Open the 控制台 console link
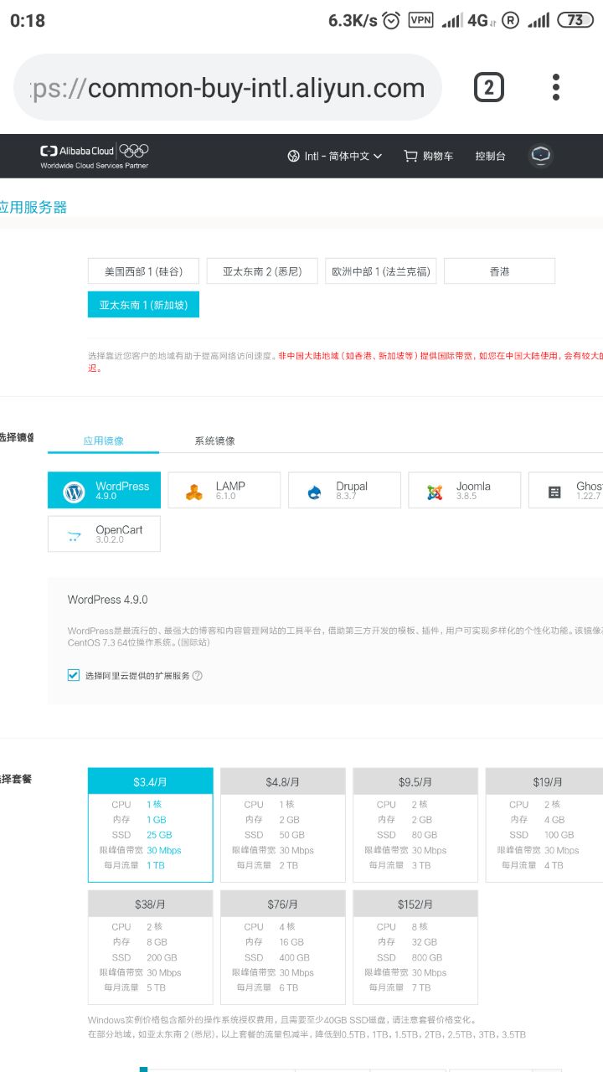 click(490, 156)
